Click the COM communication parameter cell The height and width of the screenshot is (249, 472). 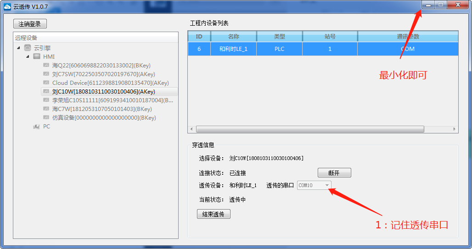408,49
